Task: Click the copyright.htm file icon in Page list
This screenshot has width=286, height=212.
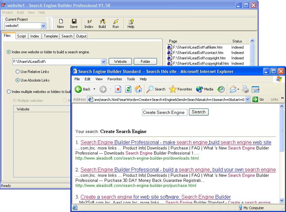Action: tap(170, 58)
